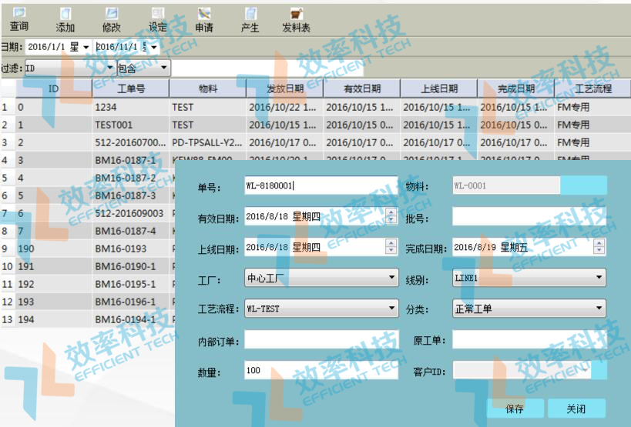Open the 分类 dropdown showing 正常工单
This screenshot has width=631, height=427.
[x=599, y=309]
